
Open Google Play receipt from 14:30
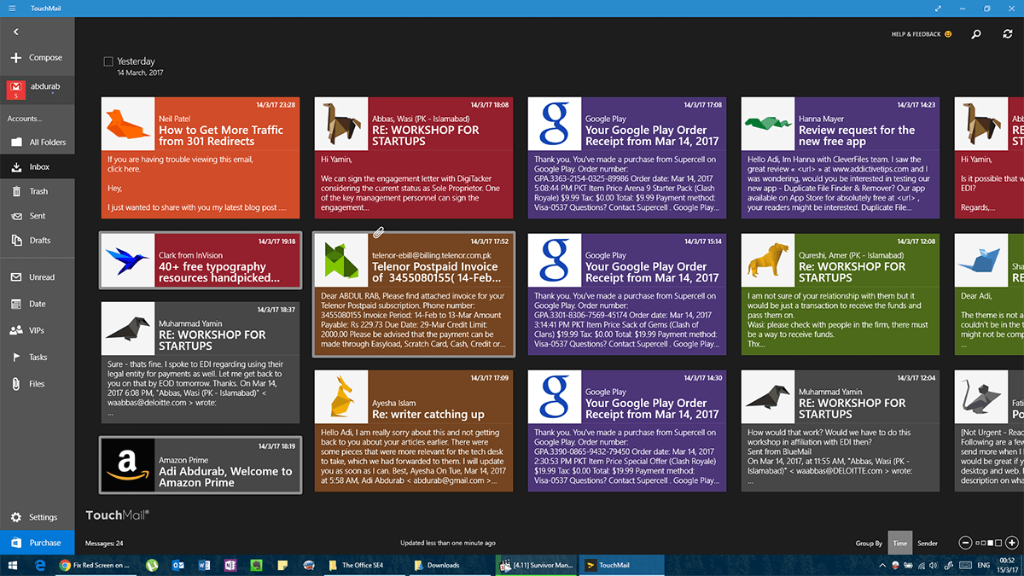(x=627, y=430)
